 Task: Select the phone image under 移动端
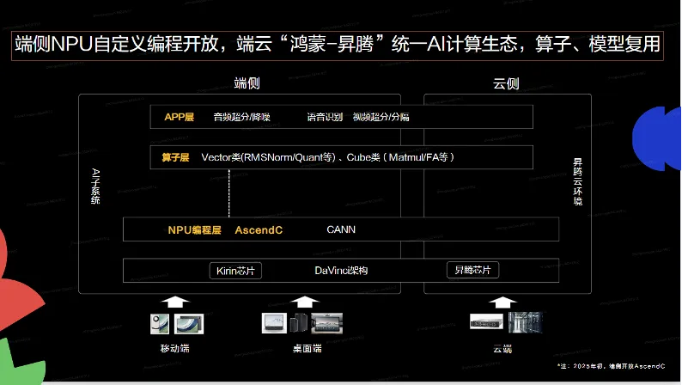click(x=160, y=324)
